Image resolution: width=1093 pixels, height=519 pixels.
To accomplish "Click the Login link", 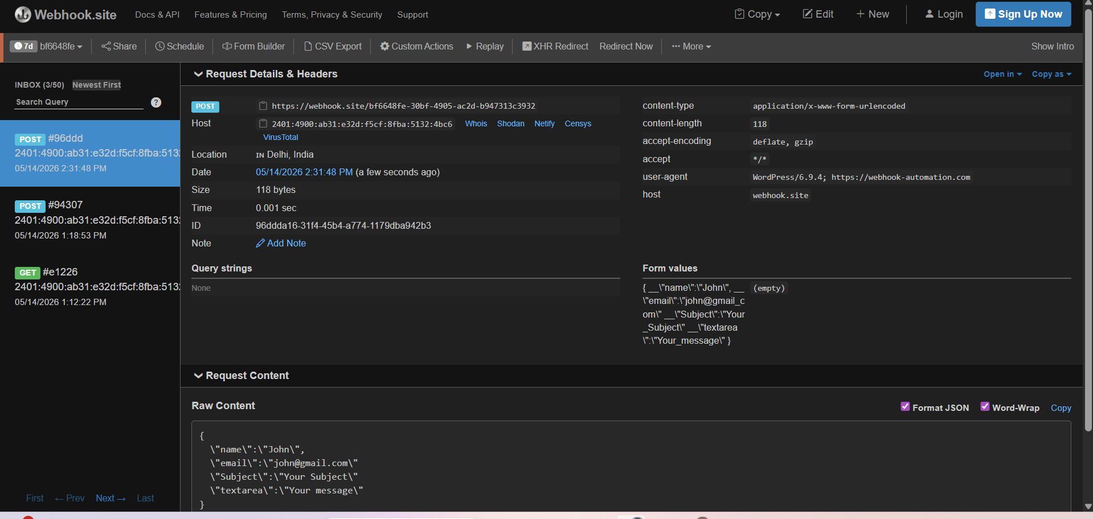I will coord(944,14).
